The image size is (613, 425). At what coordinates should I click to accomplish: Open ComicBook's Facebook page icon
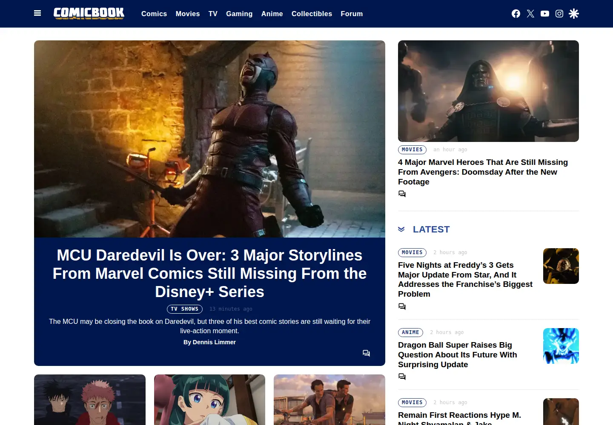click(516, 14)
